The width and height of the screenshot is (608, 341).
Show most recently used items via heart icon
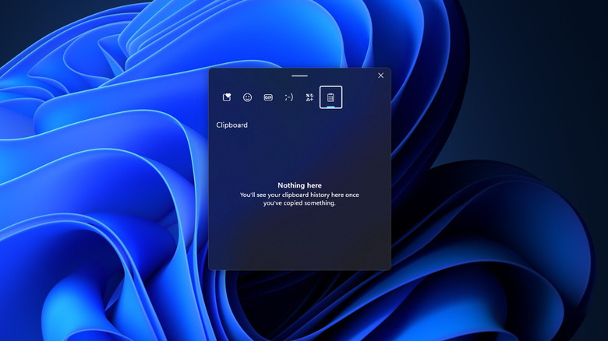click(227, 97)
